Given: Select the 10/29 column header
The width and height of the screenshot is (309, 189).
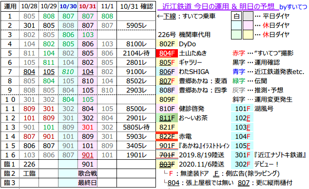Looking at the screenshot, I should click(48, 6).
